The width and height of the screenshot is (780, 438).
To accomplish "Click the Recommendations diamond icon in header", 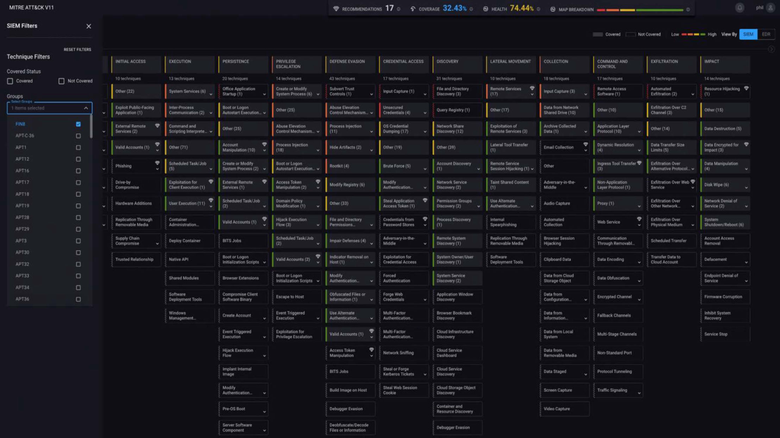I will 336,9.
